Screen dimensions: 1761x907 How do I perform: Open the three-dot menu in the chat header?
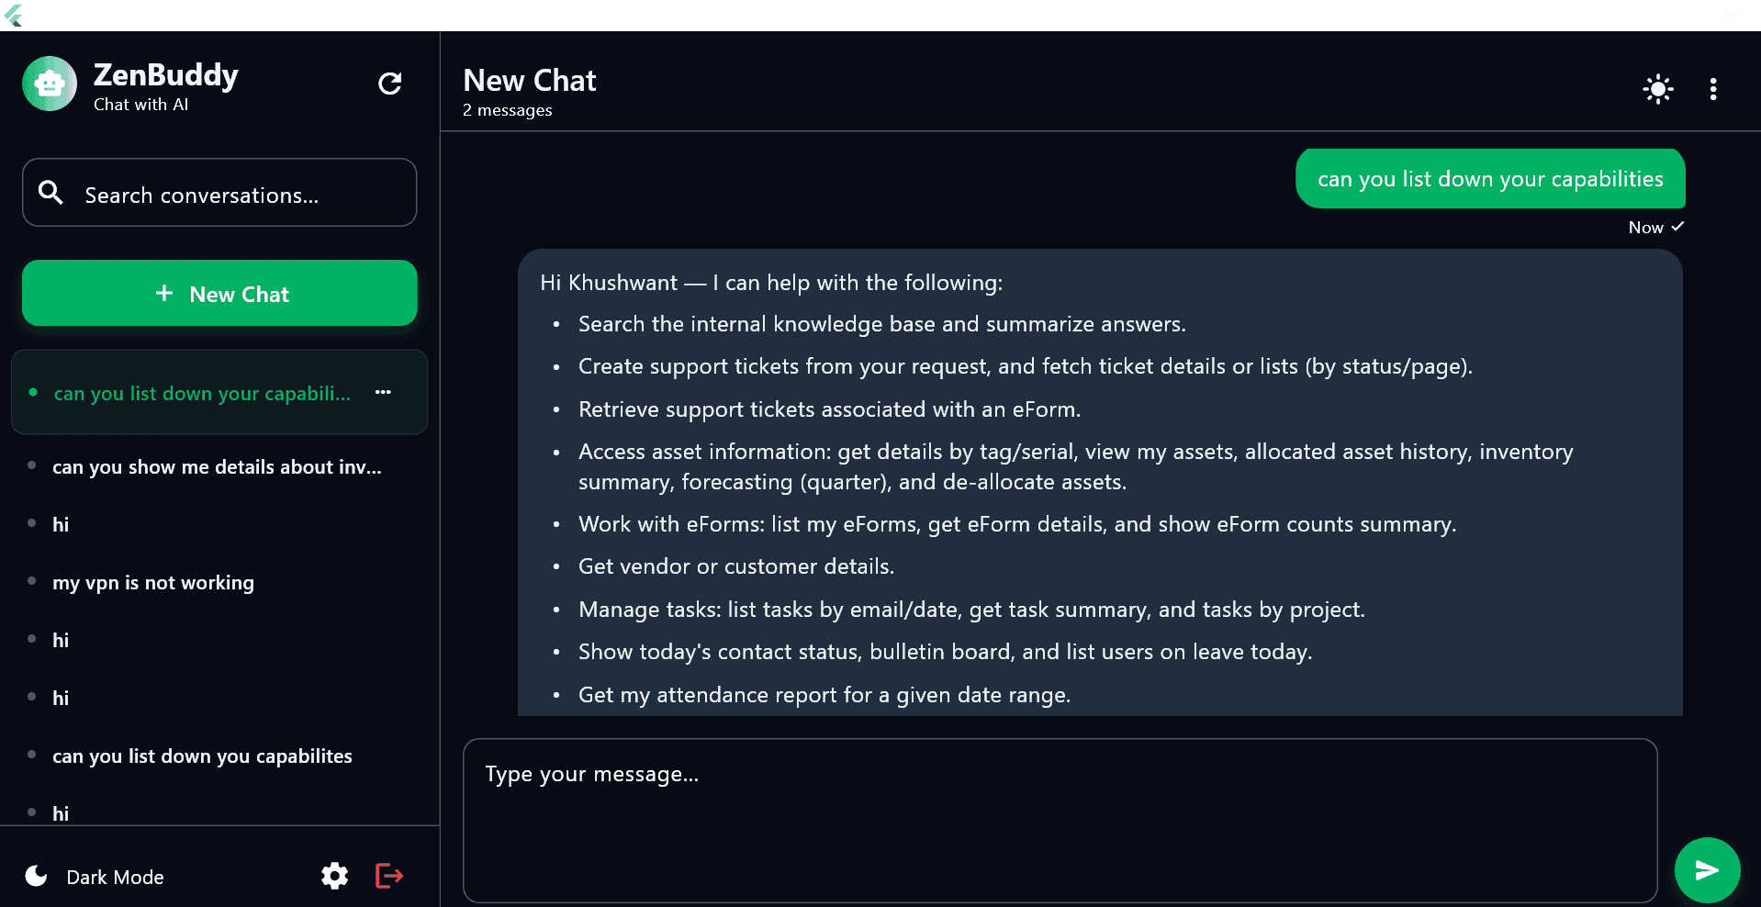pyautogui.click(x=1713, y=88)
